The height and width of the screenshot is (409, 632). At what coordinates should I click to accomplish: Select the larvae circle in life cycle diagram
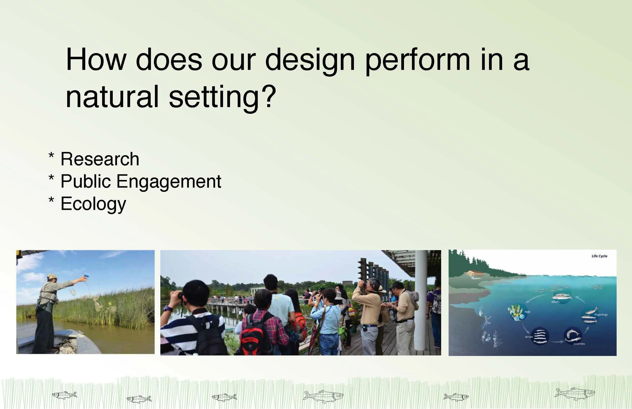pos(539,336)
